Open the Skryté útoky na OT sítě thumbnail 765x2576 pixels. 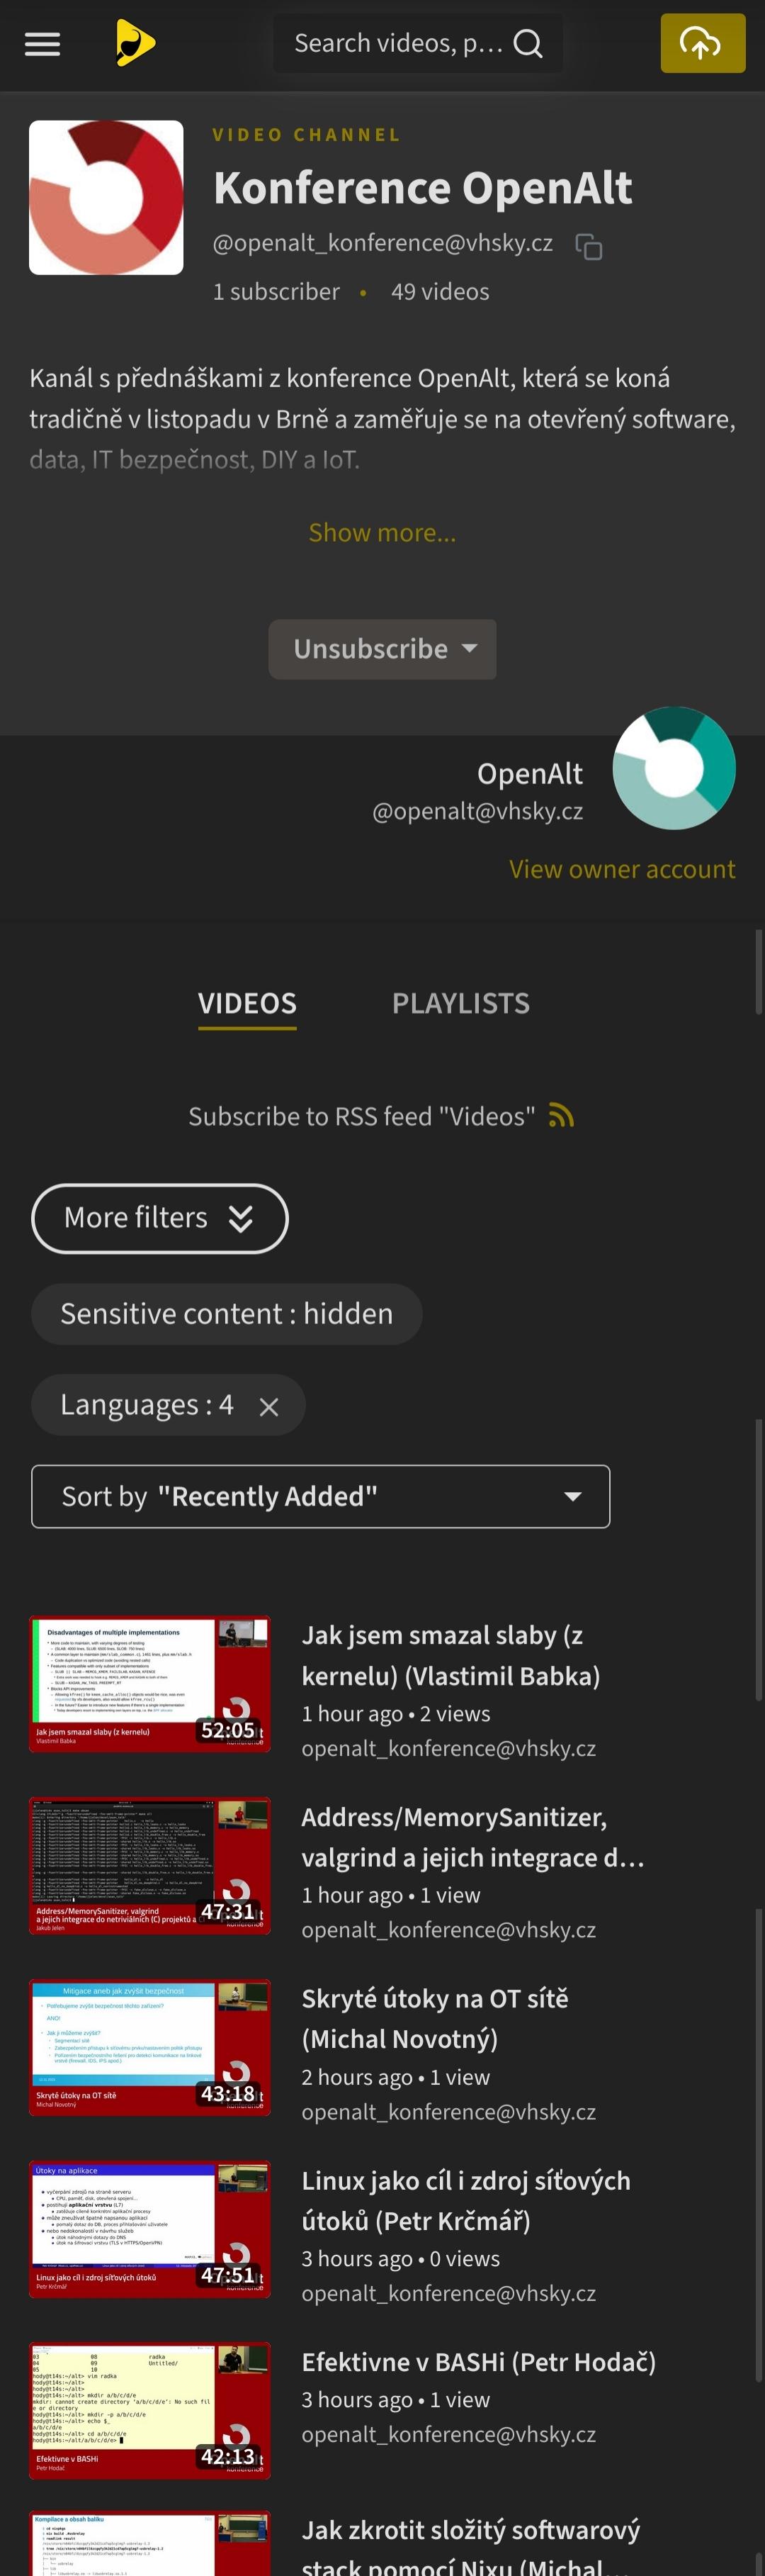pos(149,2046)
